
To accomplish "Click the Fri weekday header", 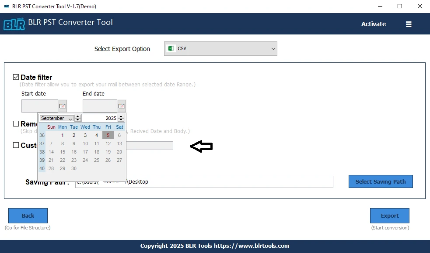I will [108, 127].
